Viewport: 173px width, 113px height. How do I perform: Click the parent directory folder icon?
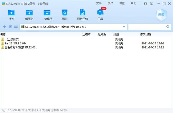click(2, 39)
